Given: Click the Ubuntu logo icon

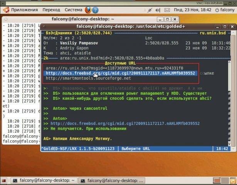Looking at the screenshot, I should click(x=6, y=10).
